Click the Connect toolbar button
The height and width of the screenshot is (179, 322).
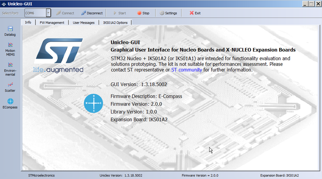click(65, 13)
